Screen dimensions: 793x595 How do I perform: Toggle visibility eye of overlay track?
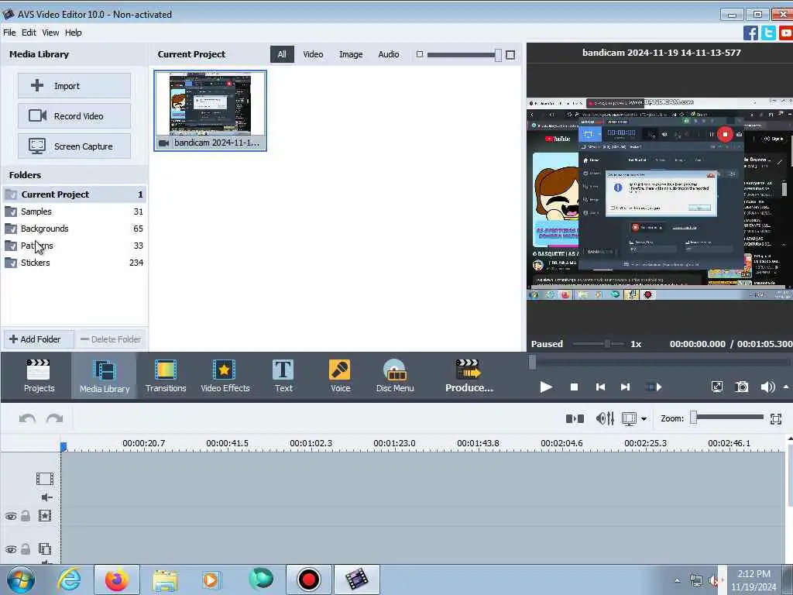[x=11, y=549]
